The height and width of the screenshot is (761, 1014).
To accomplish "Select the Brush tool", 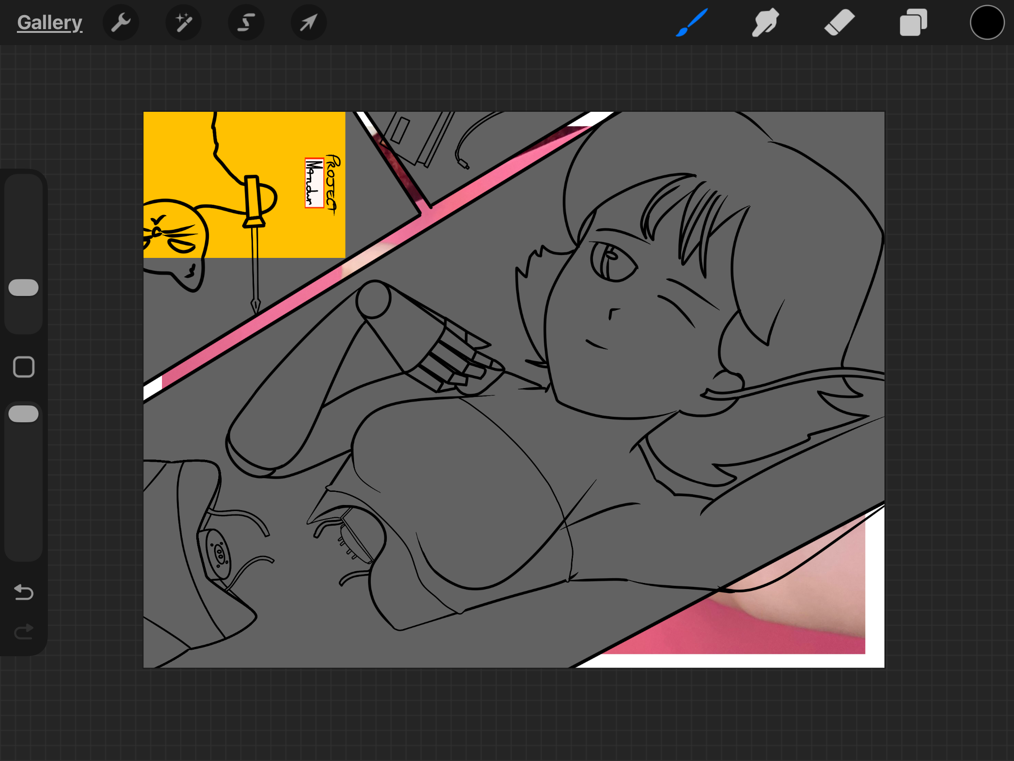I will pos(691,23).
